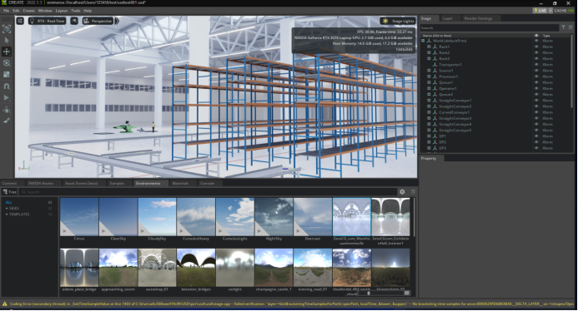578x311 pixels.
Task: Open the File menu
Action: pyautogui.click(x=7, y=11)
